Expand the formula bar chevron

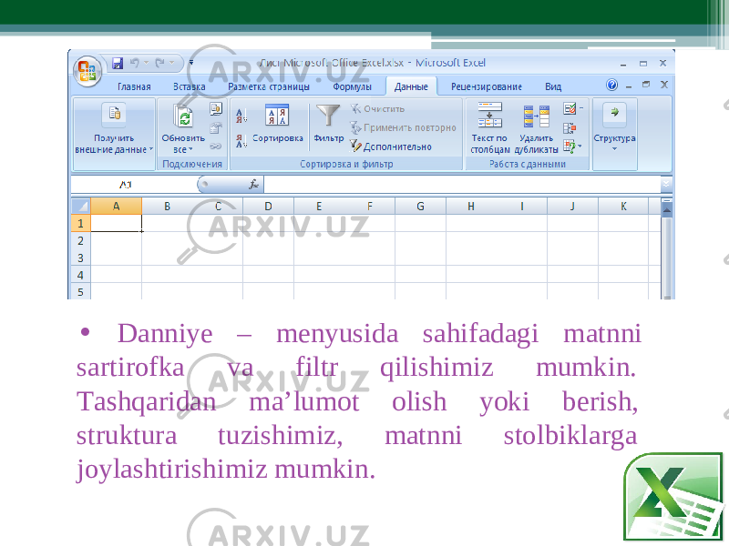[x=666, y=185]
